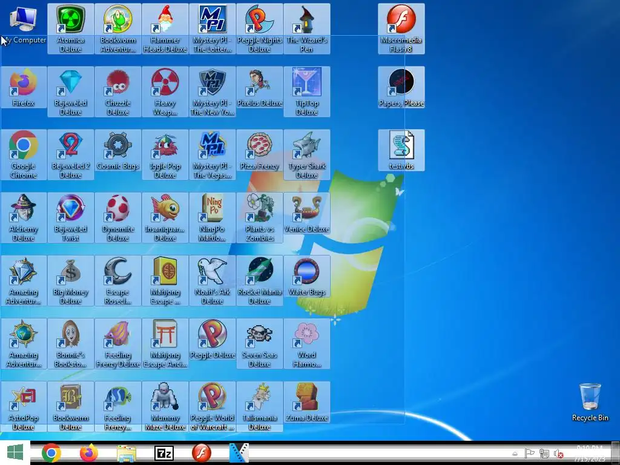Select the Dynomite Deluxe shortcut
Image resolution: width=620 pixels, height=465 pixels.
pos(118,217)
